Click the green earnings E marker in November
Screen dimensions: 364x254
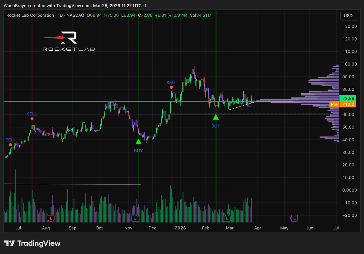135,218
